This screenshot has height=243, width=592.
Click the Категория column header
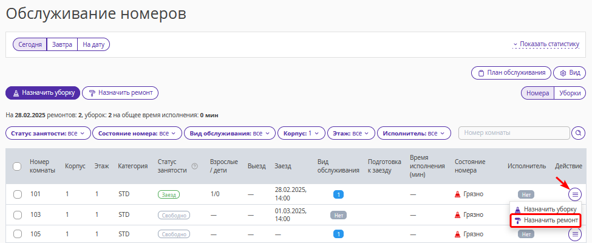[132, 166]
